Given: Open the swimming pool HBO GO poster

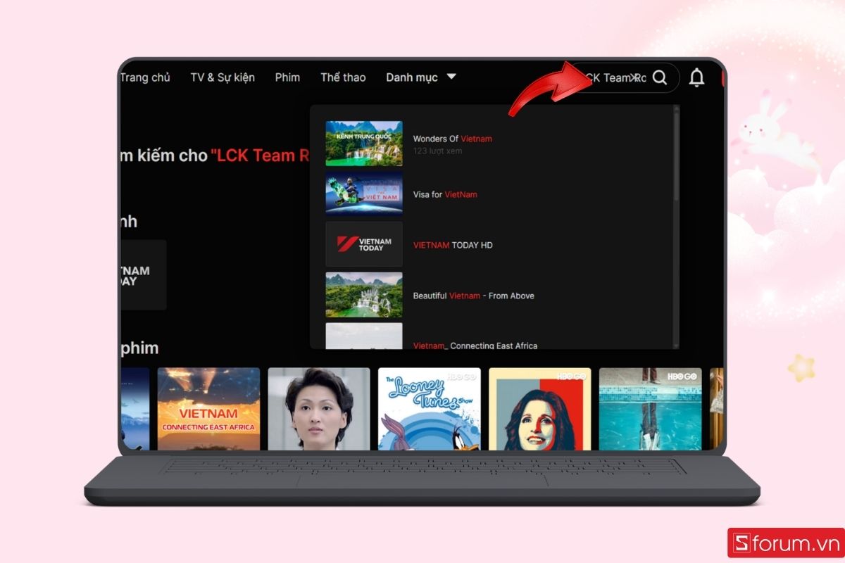Looking at the screenshot, I should pyautogui.click(x=651, y=409).
